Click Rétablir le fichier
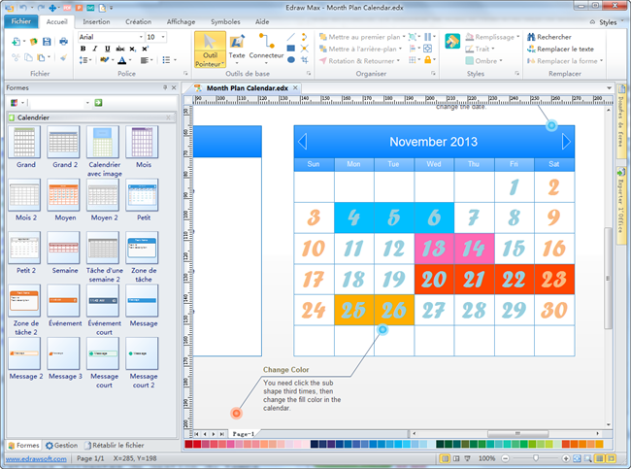 click(114, 445)
